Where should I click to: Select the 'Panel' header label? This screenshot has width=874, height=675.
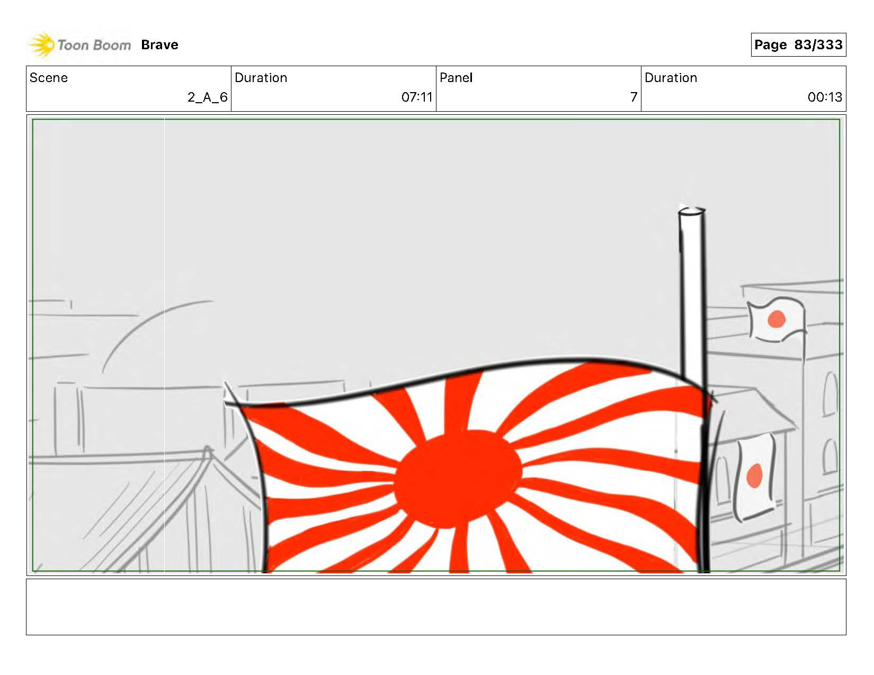tap(456, 78)
